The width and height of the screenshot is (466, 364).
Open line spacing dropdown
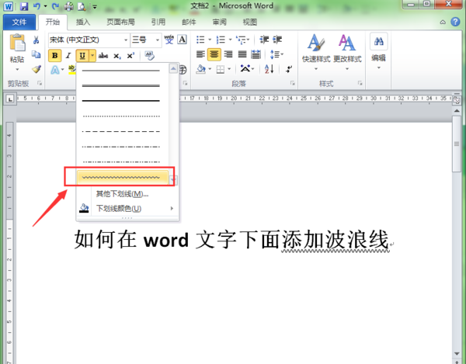276,54
